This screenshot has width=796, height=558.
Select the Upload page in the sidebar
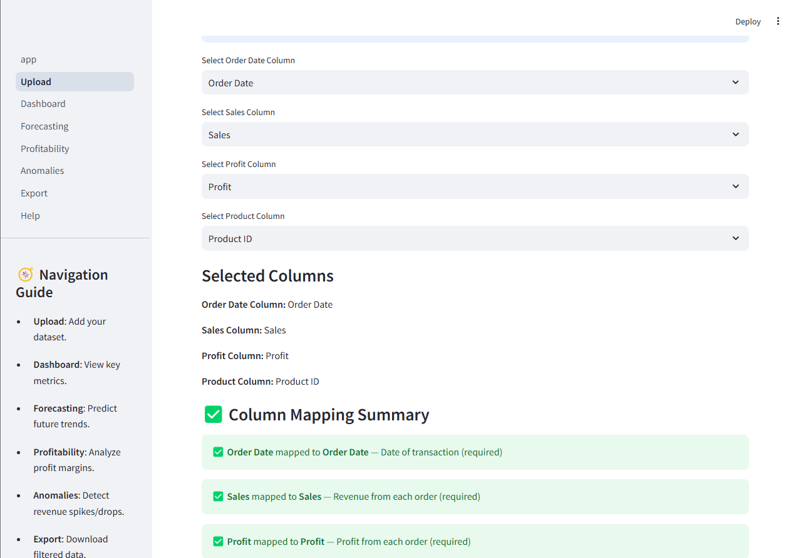click(x=36, y=81)
